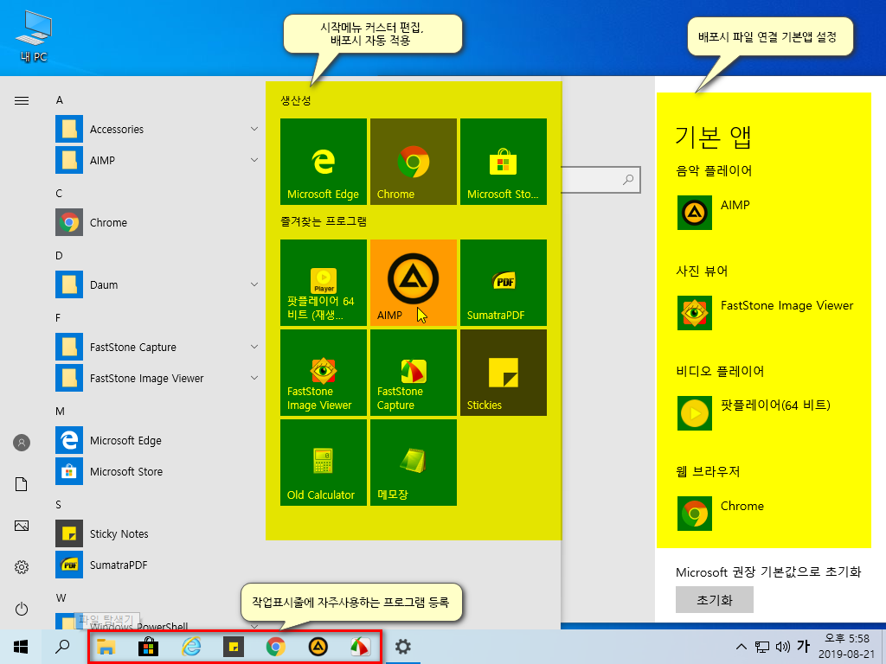886x664 pixels.
Task: Change music player default AIMP
Action: 715,213
